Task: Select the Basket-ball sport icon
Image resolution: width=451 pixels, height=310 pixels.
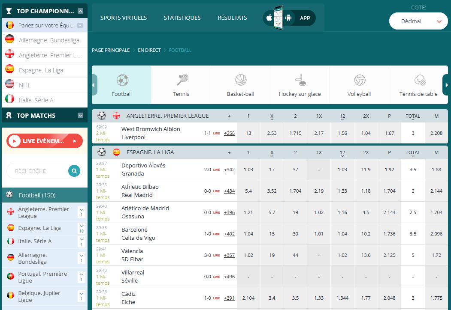Action: tap(241, 80)
